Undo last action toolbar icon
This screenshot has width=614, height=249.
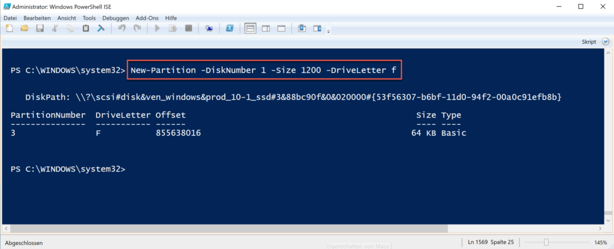[122, 28]
